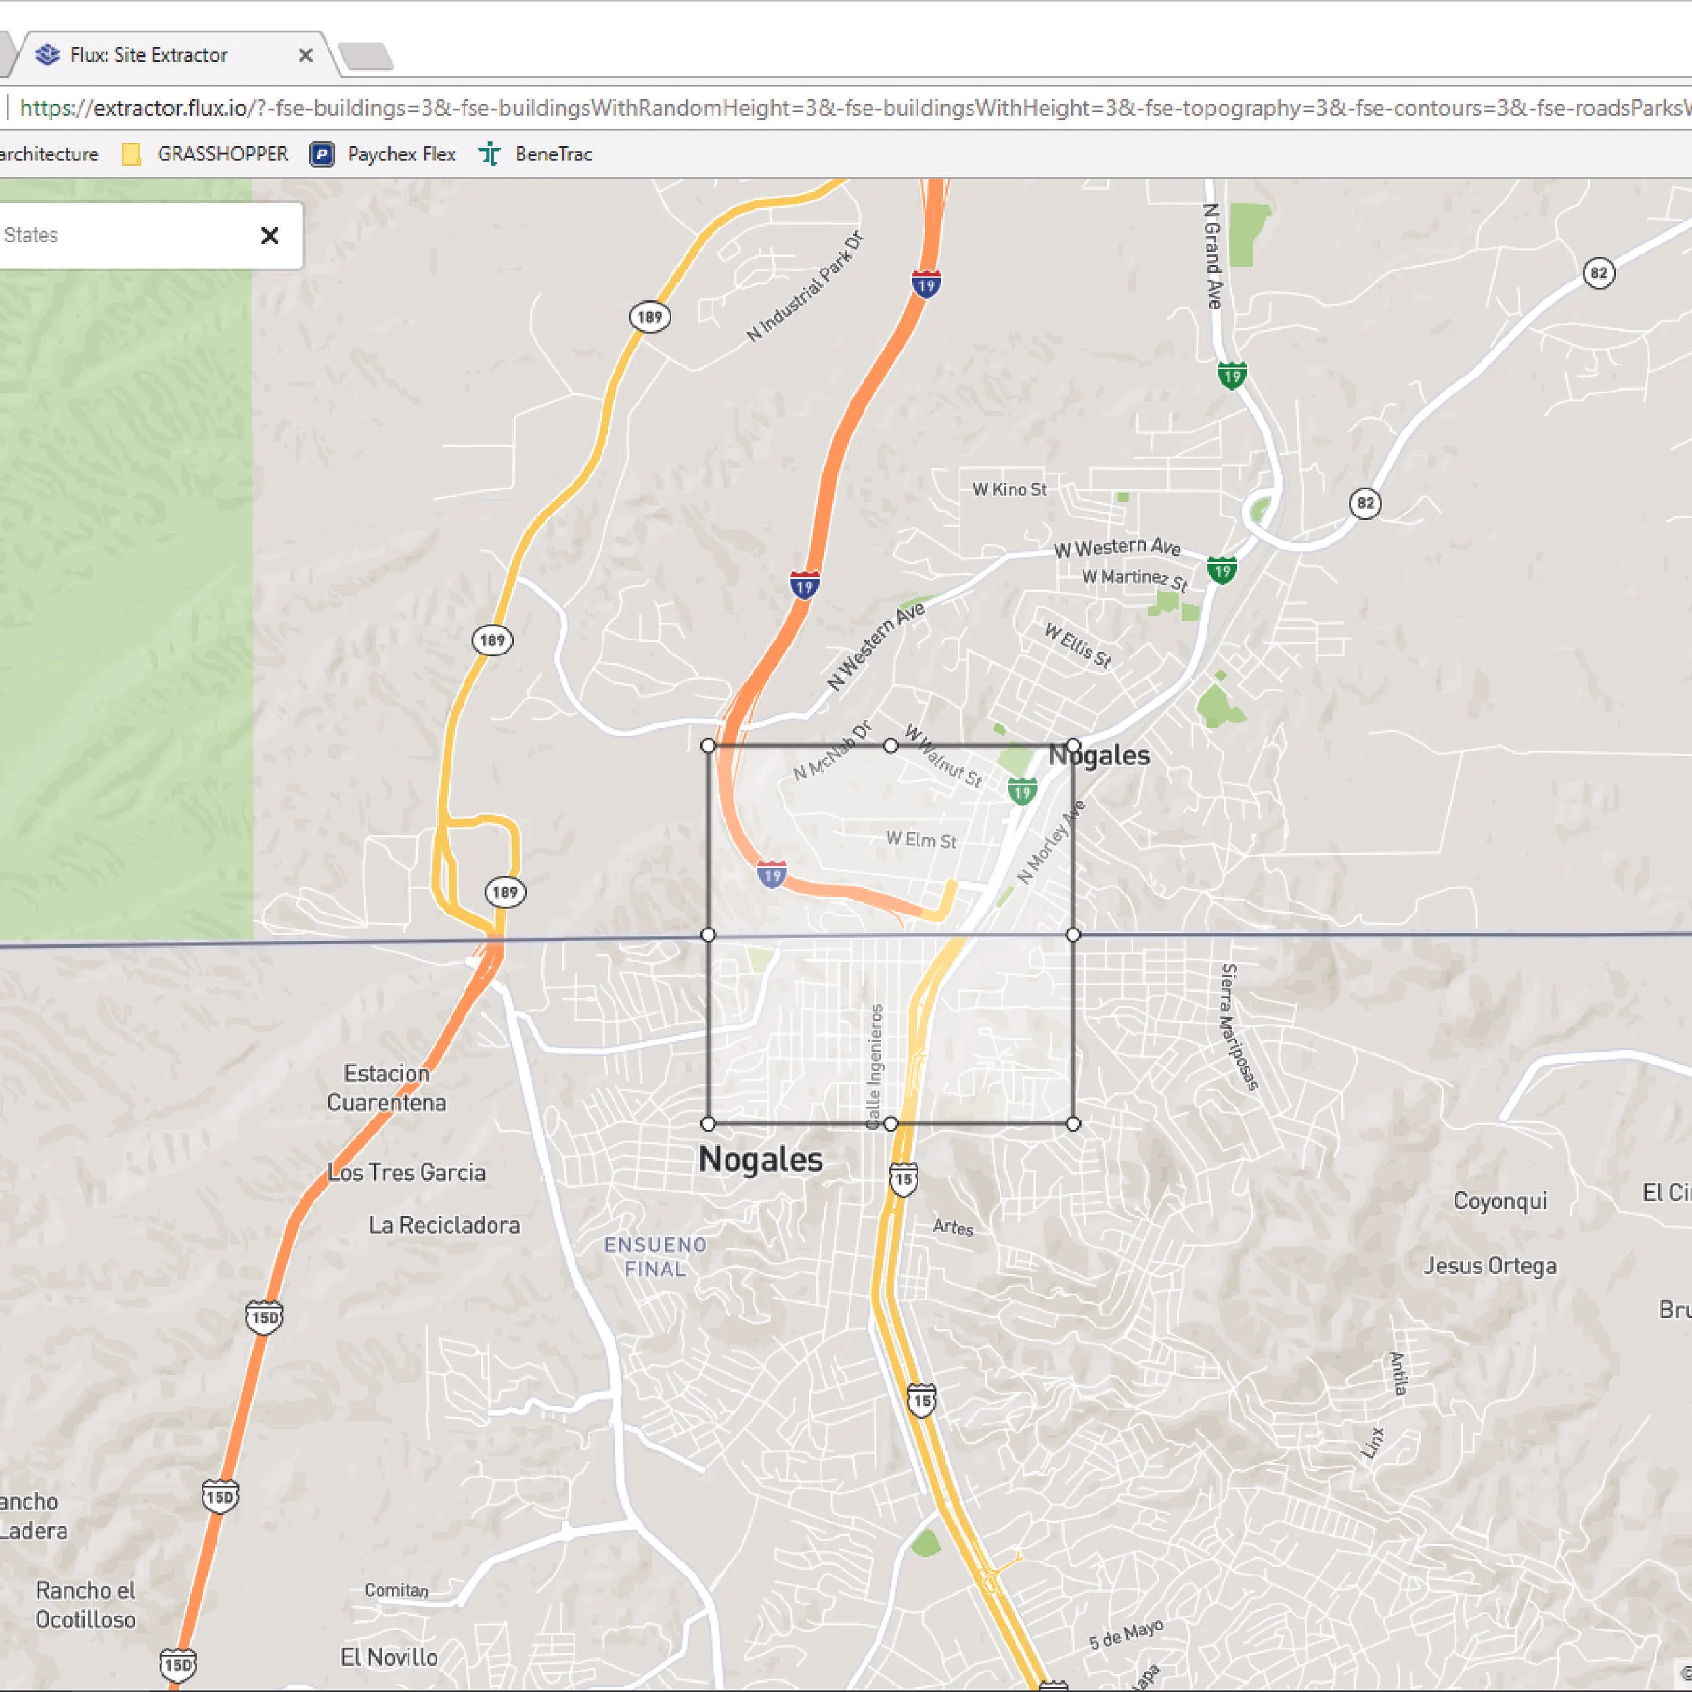The width and height of the screenshot is (1692, 1692).
Task: Click the bottom-right corner handle of the selection box
Action: [x=1073, y=1123]
